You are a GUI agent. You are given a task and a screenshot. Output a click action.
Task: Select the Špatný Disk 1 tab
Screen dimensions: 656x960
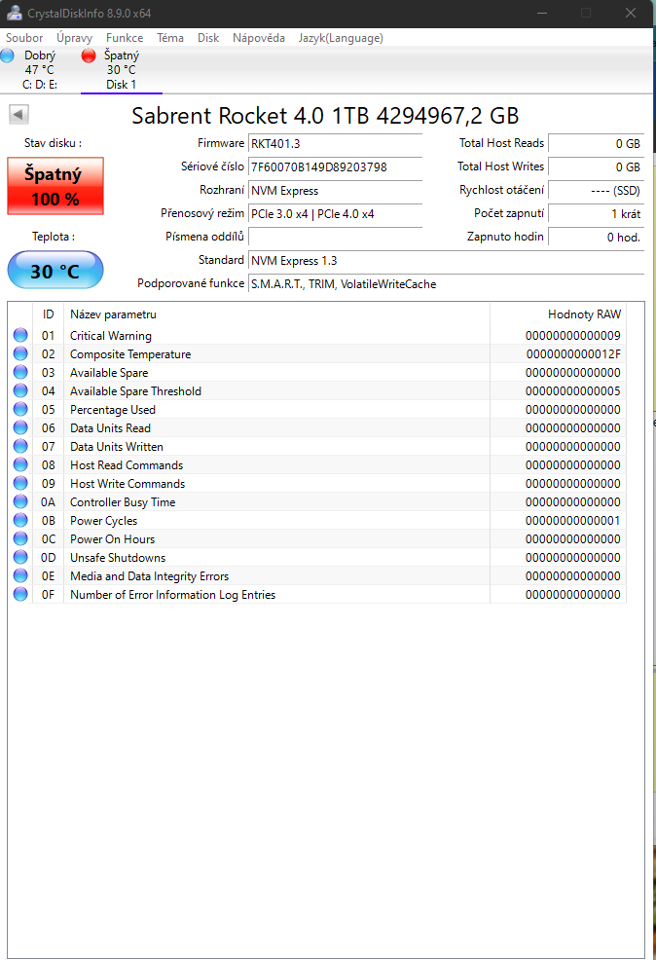coord(121,70)
